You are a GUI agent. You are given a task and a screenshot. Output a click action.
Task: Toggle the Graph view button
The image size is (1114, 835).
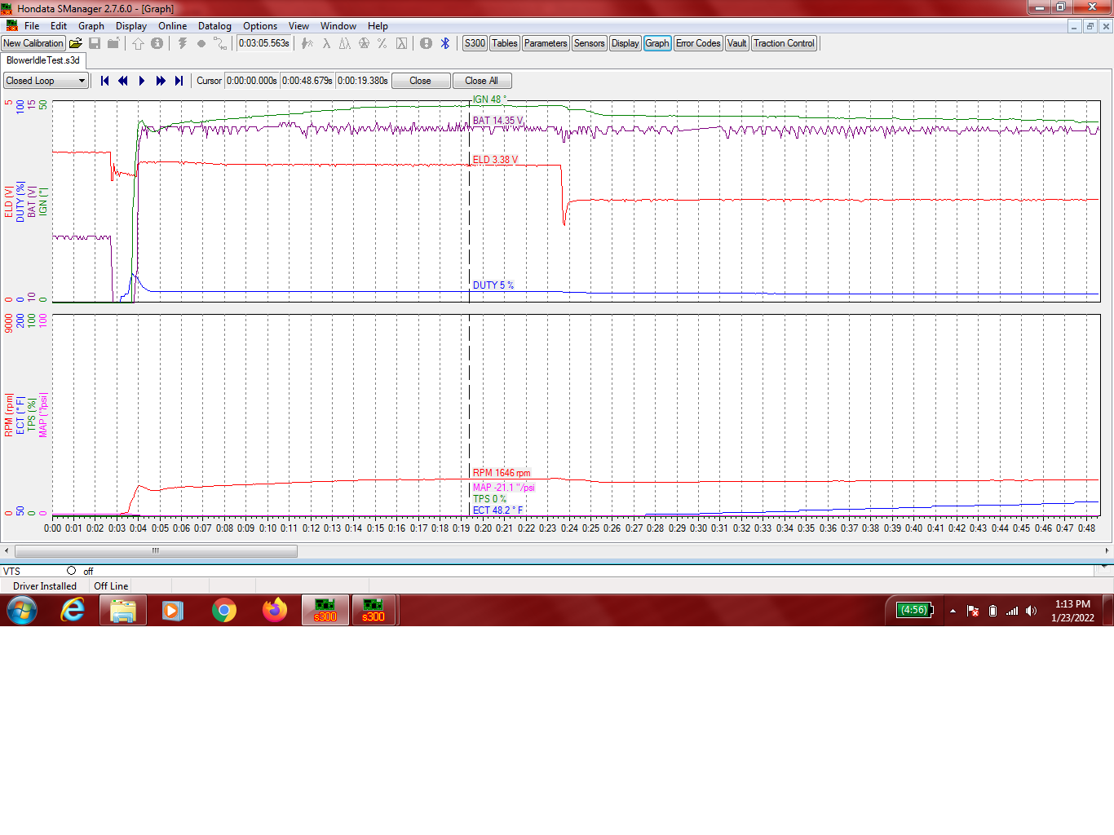[656, 43]
